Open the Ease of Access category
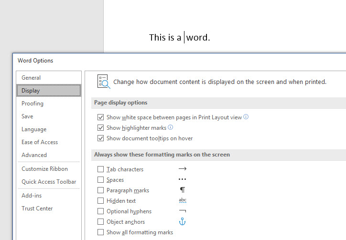Viewport: 346px width, 240px height. pos(49,142)
